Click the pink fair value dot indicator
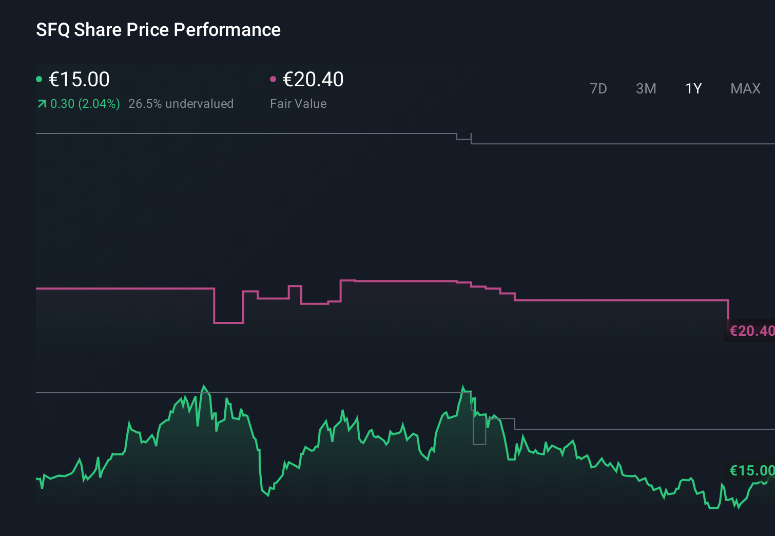The height and width of the screenshot is (536, 775). [273, 79]
